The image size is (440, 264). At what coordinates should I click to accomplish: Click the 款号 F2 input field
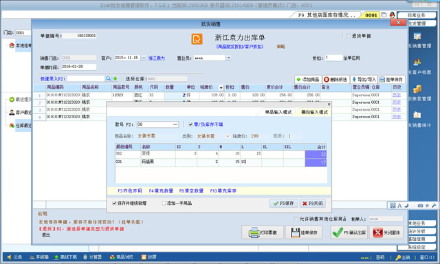(x=157, y=124)
